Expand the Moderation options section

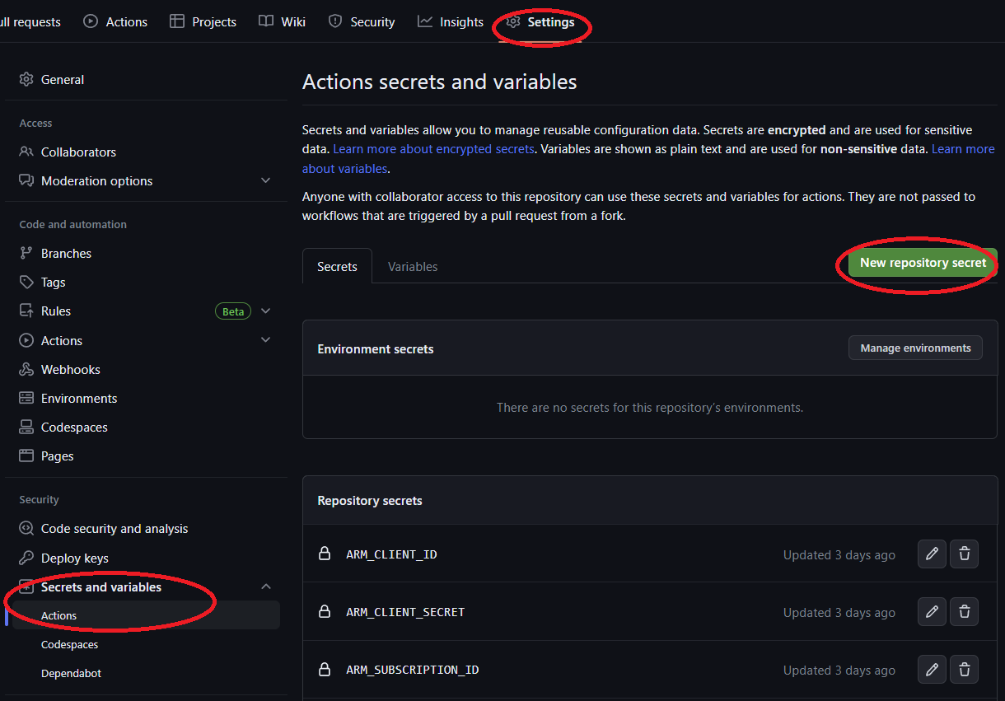coord(265,180)
